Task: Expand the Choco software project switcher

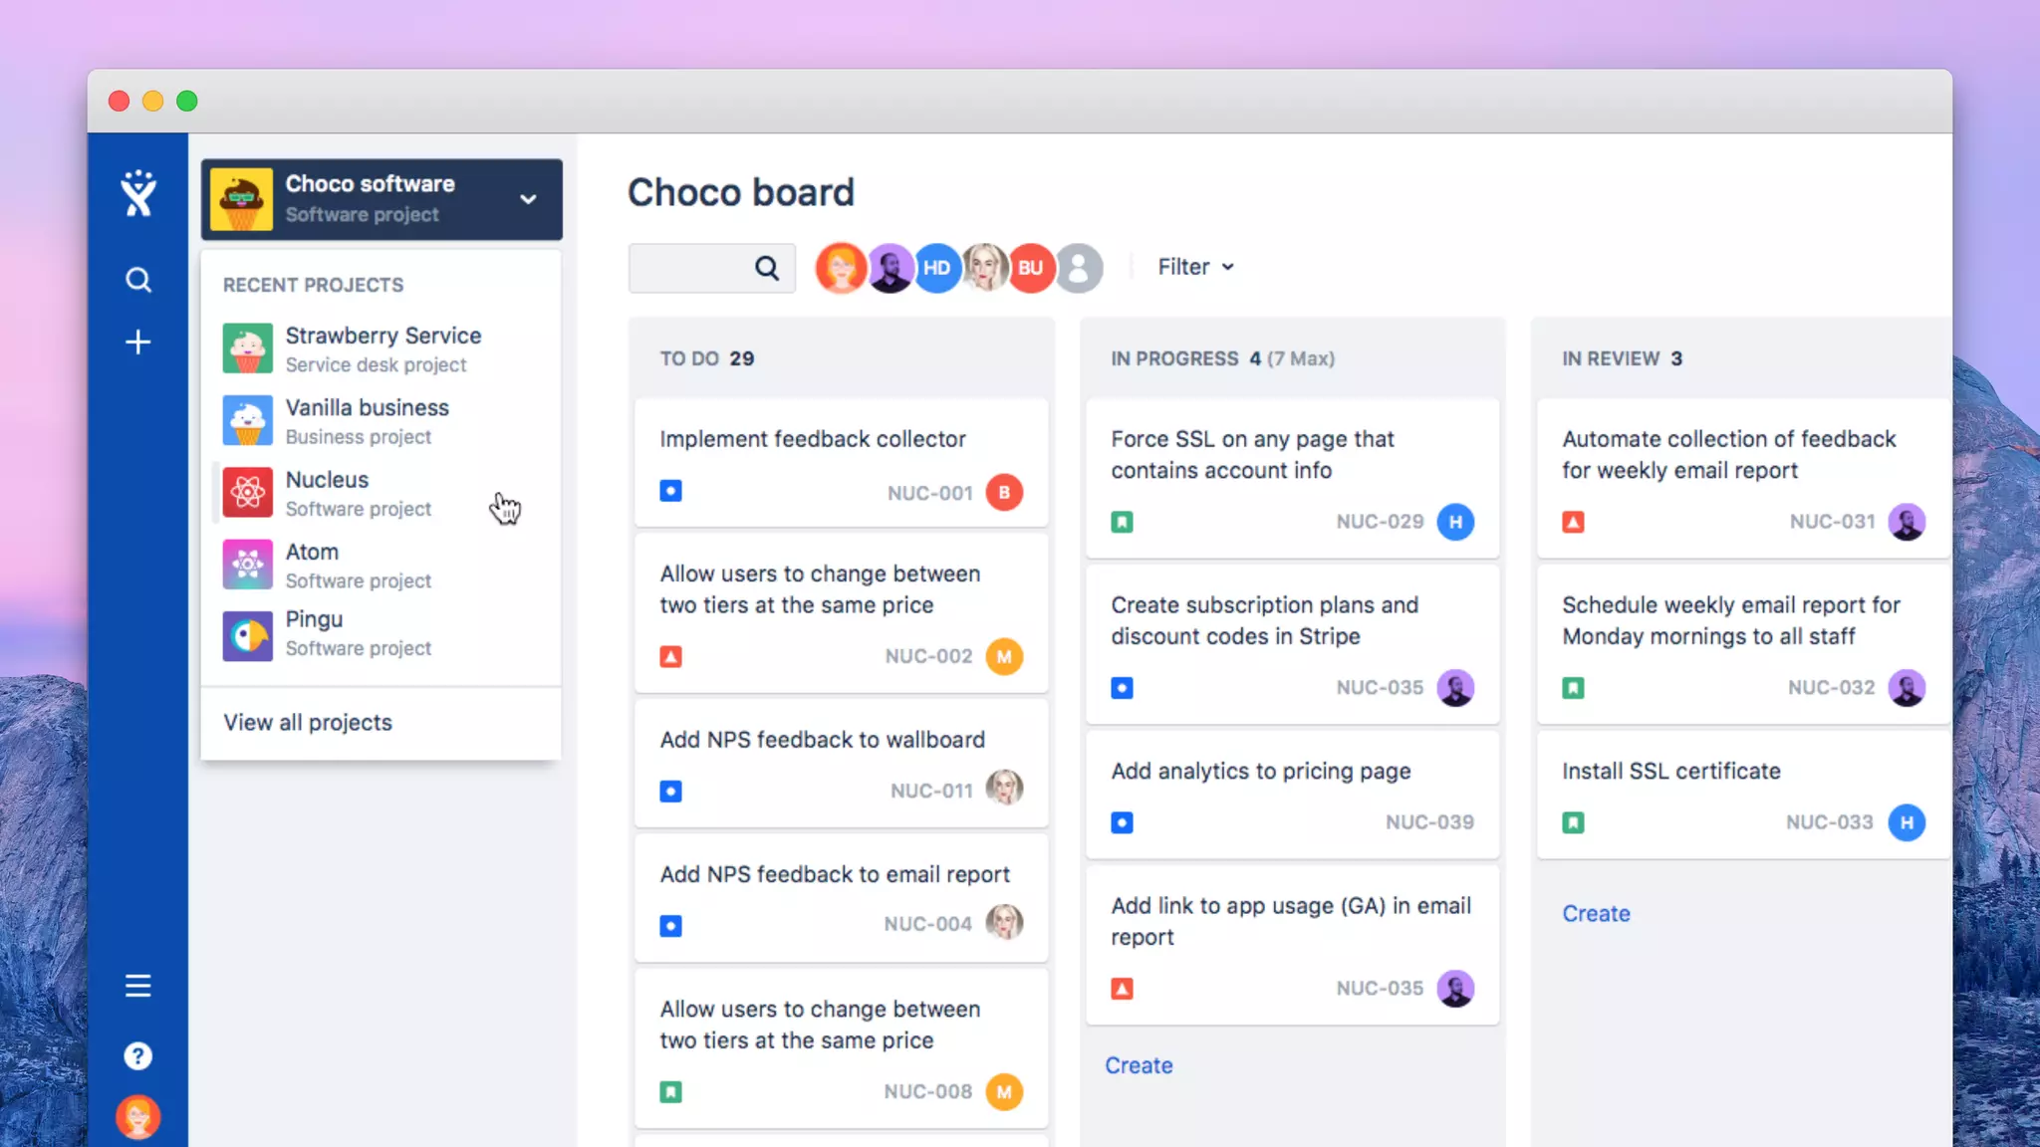Action: 528,199
